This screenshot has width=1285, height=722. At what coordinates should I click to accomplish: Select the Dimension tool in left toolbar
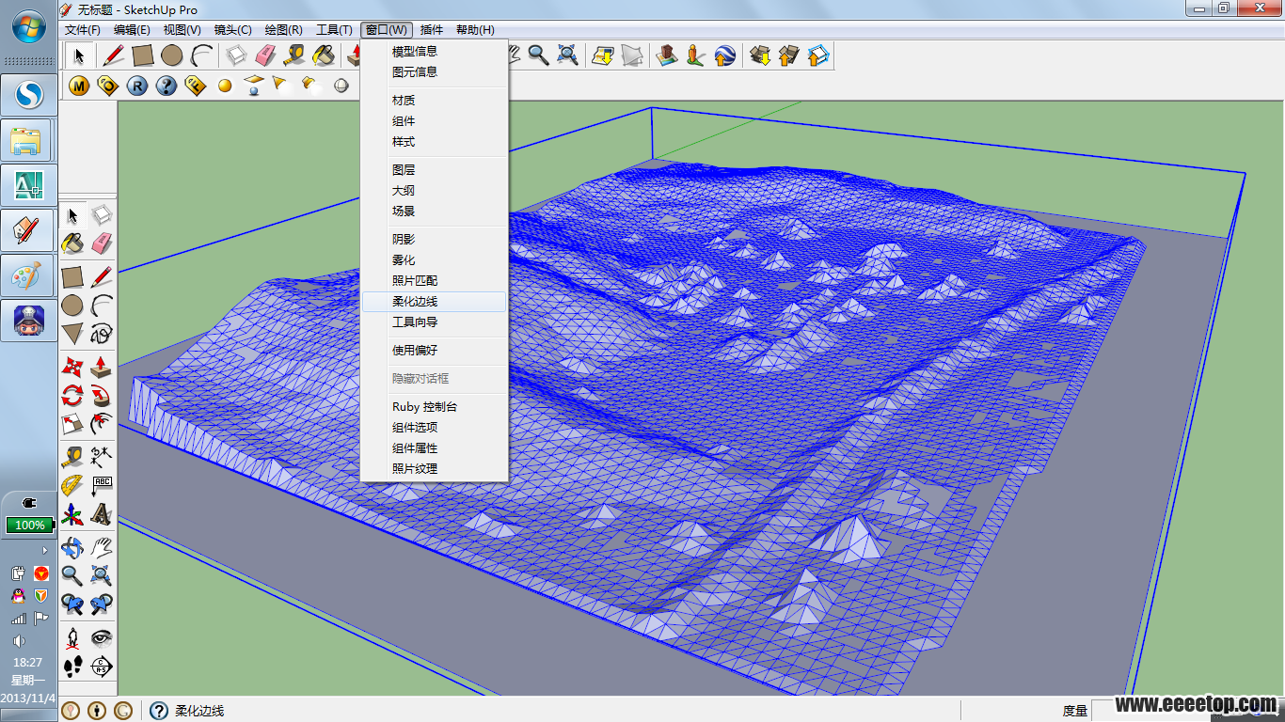click(102, 457)
